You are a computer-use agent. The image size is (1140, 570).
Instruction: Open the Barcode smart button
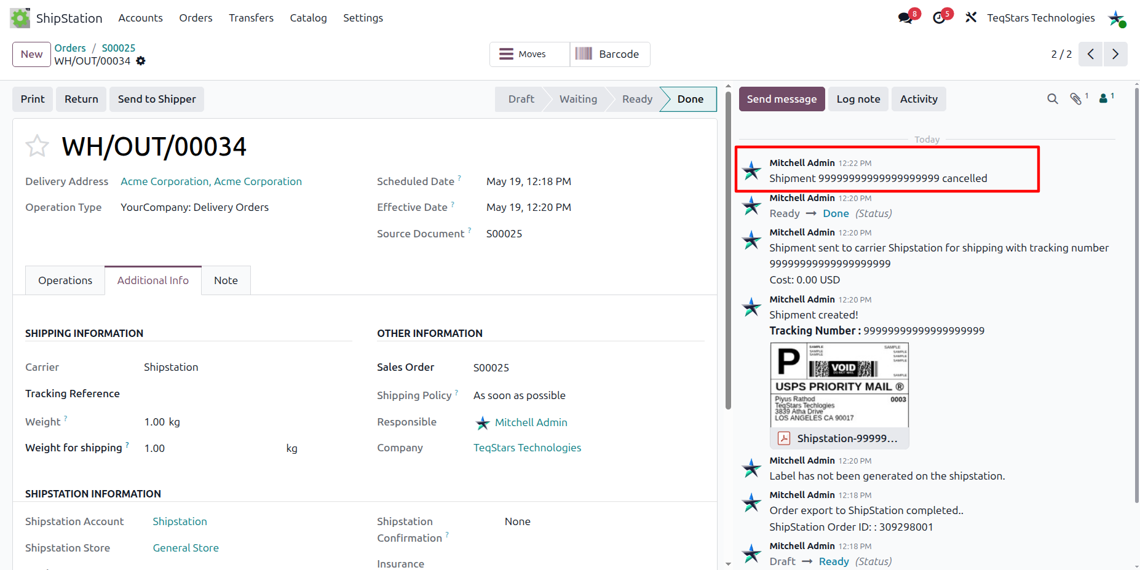610,54
